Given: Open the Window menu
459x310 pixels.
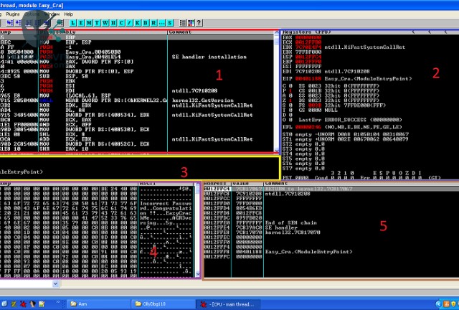Looking at the screenshot, I should (x=52, y=14).
